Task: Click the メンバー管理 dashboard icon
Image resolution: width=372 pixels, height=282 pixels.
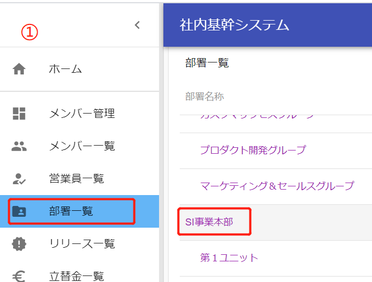Action: (19, 114)
